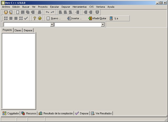Screen dimensions: 168x122
Task: Open the Ejecutar menu
Action: [54, 7]
